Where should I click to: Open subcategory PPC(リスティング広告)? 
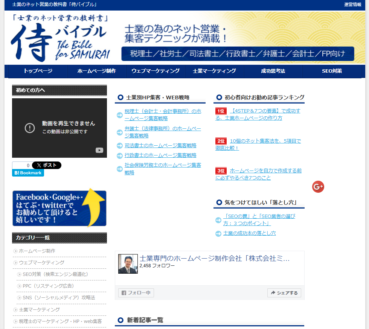49,286
